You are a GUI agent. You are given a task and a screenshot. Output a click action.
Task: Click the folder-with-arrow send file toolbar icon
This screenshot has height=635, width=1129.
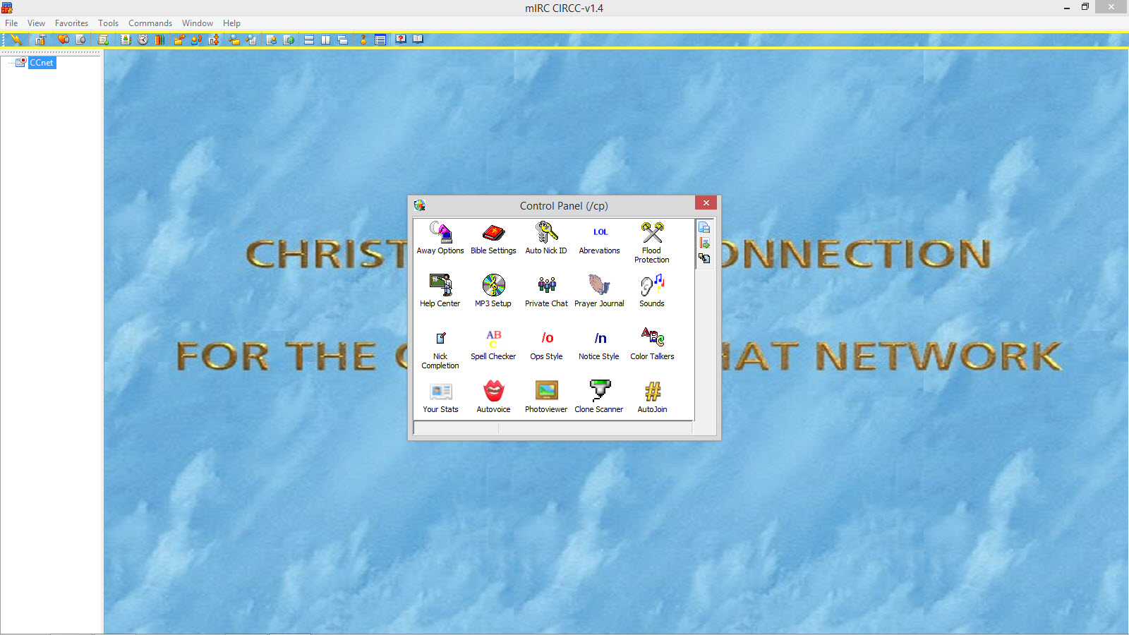coord(179,40)
